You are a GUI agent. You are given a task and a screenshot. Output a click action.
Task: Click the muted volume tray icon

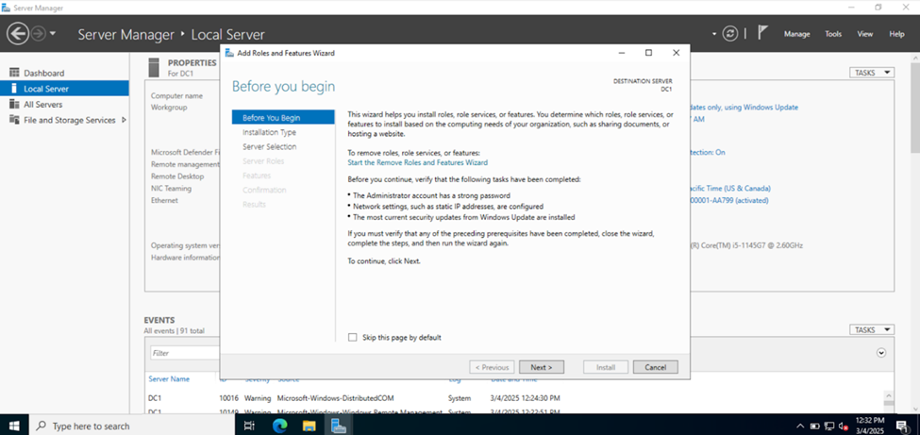pyautogui.click(x=845, y=426)
